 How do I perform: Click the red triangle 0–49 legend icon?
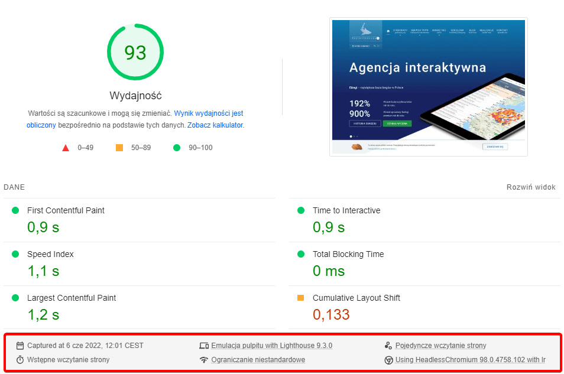[66, 148]
